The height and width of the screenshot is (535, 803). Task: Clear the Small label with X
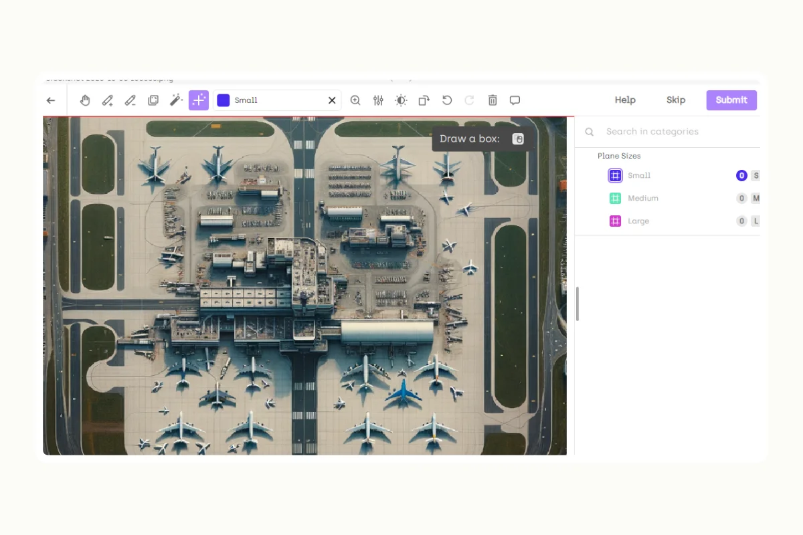(332, 100)
